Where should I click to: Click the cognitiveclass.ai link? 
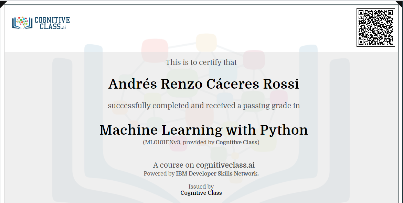pyautogui.click(x=225, y=165)
